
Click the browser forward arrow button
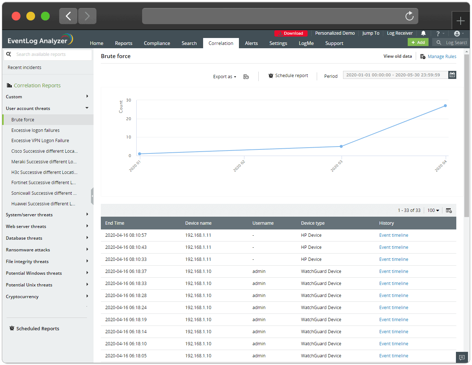coord(87,16)
